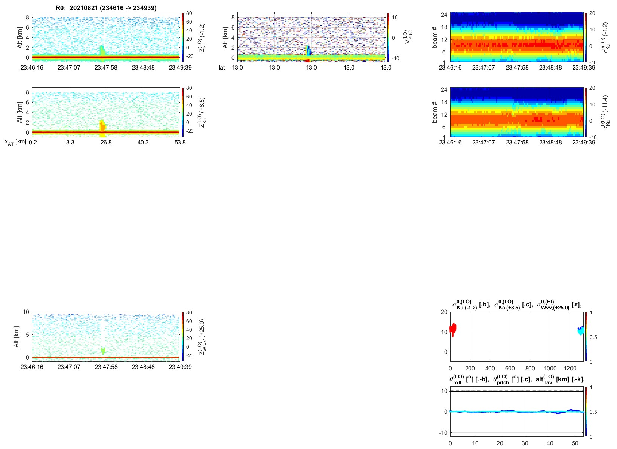Select the sigma0 Ka beam number heatmap
Screen dimensions: 617x449
pyautogui.click(x=517, y=112)
